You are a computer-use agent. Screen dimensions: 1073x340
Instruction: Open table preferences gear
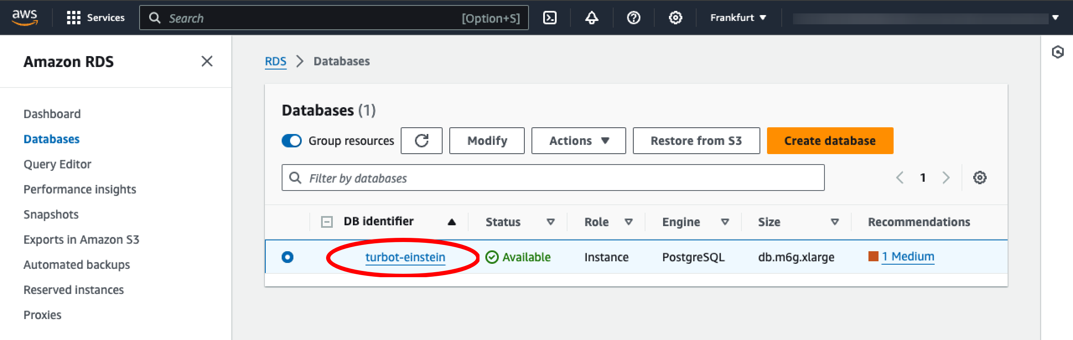pyautogui.click(x=980, y=178)
